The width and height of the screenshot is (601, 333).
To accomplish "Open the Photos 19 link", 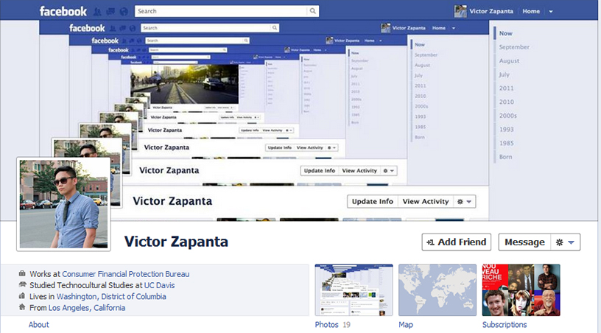I will coord(332,325).
